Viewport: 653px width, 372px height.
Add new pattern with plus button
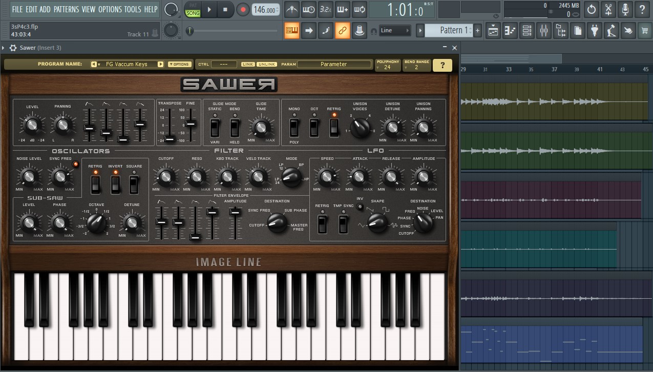coord(477,31)
